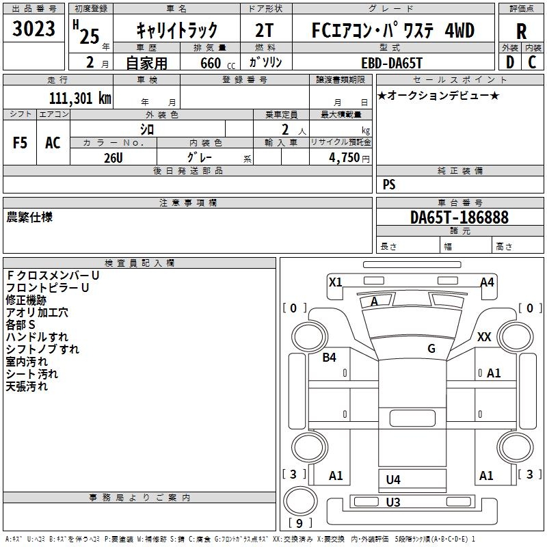Click air conditioner value AC

pyautogui.click(x=53, y=143)
